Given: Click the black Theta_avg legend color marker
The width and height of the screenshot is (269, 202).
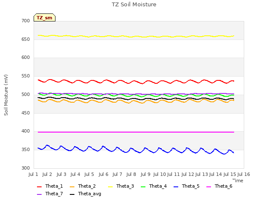Looking at the screenshot, I should click(72, 194).
